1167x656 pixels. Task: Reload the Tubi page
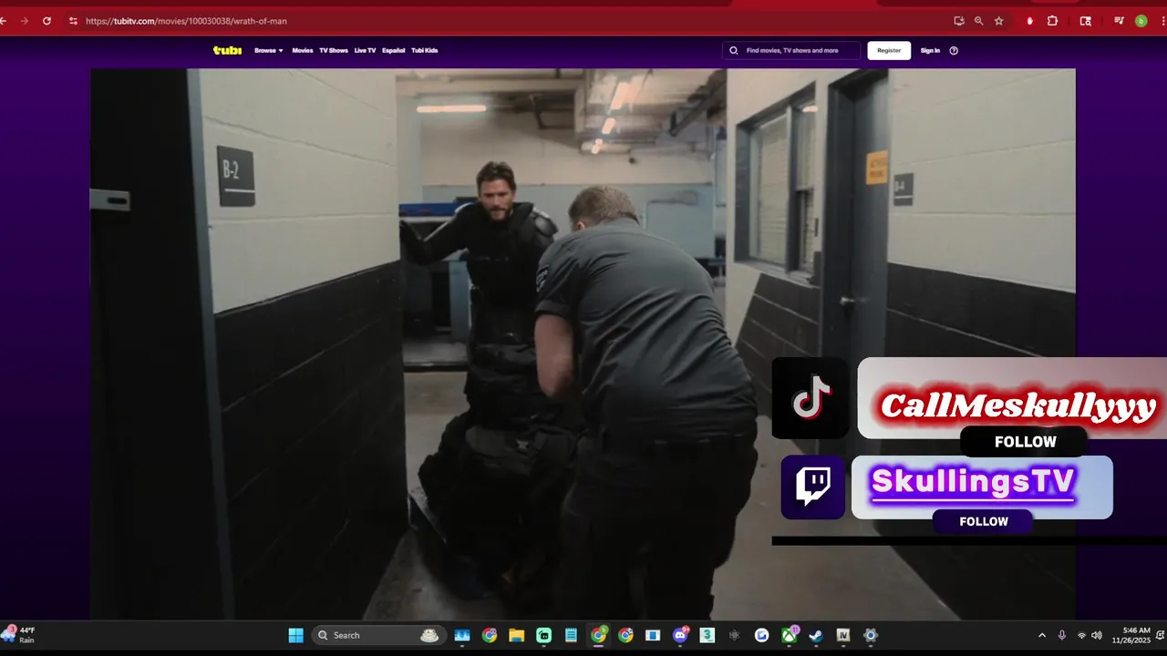(46, 21)
